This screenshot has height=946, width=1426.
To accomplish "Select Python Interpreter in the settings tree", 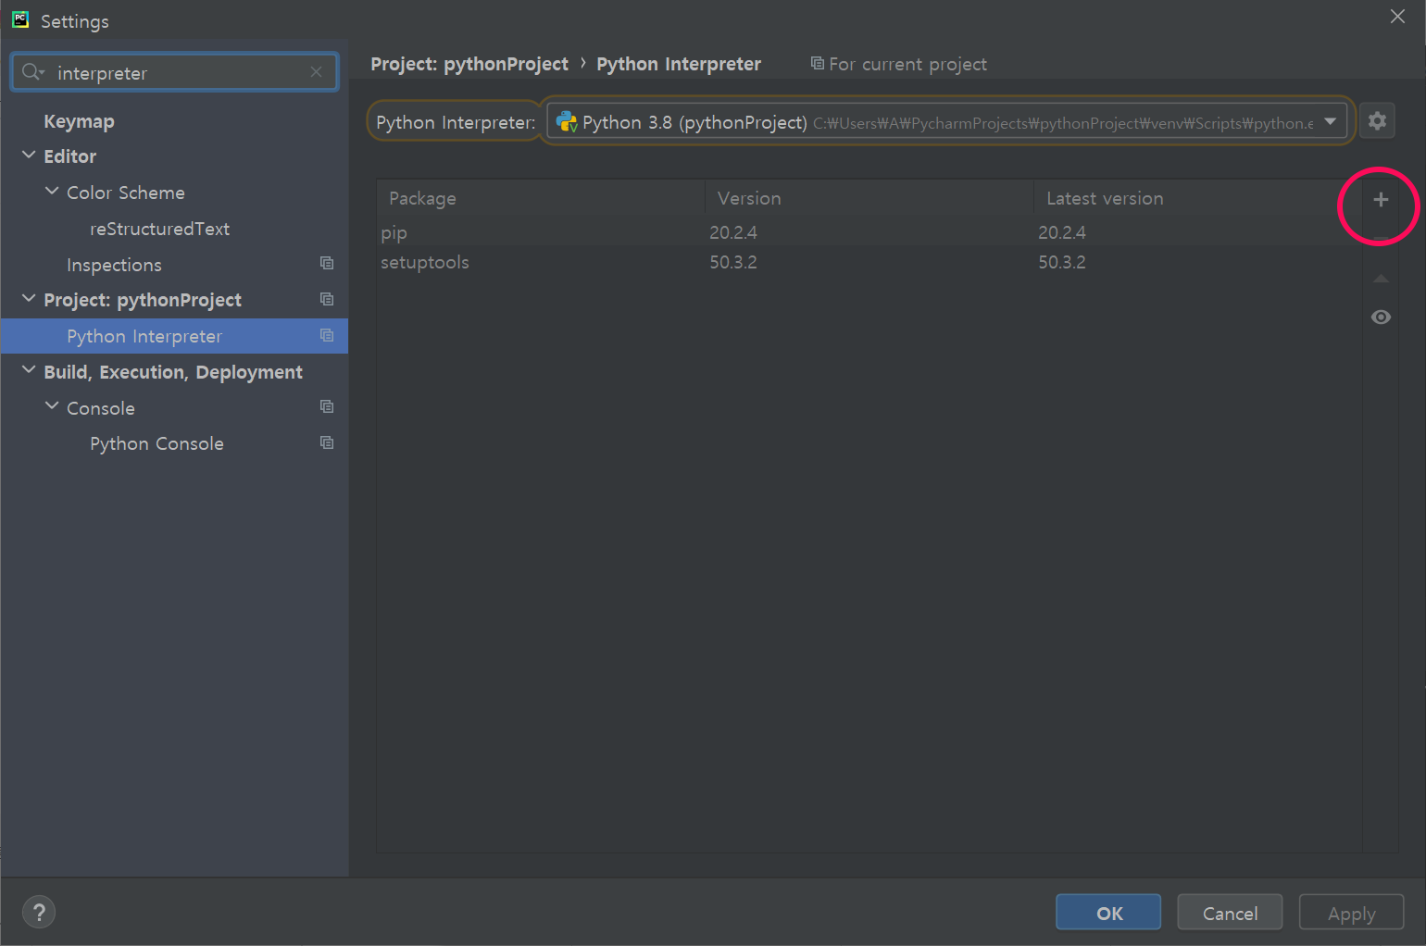I will (x=174, y=336).
